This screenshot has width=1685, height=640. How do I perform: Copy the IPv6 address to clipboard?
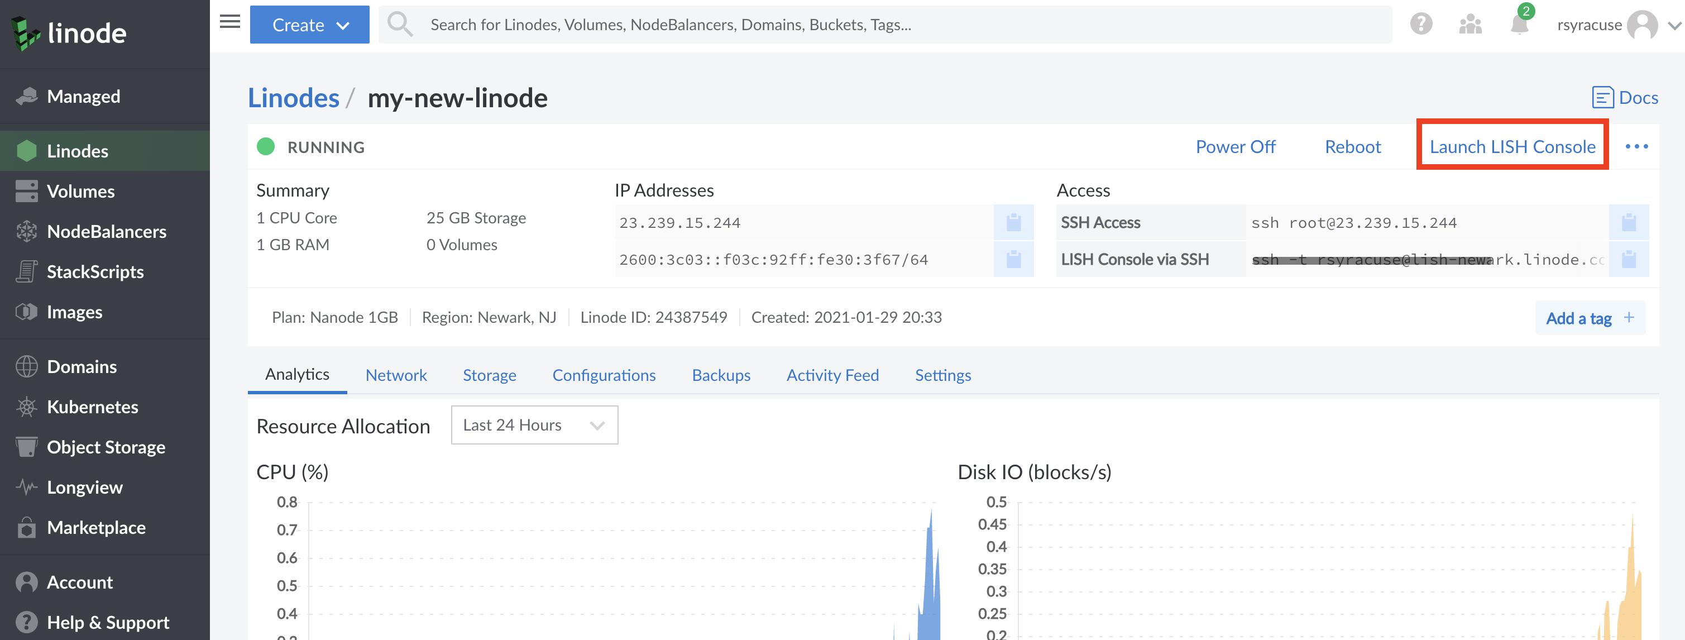pos(1013,260)
